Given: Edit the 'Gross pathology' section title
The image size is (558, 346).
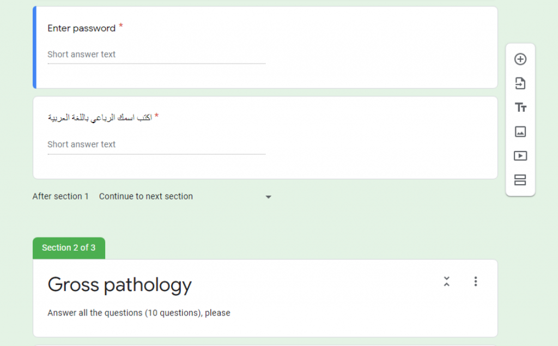Looking at the screenshot, I should click(x=119, y=284).
